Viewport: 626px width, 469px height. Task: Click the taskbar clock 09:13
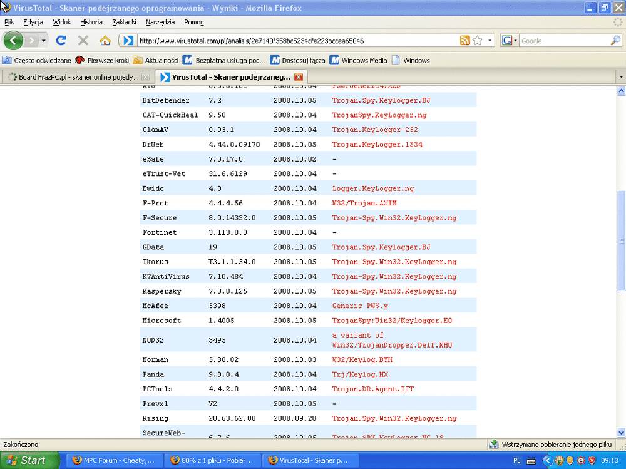tap(609, 461)
